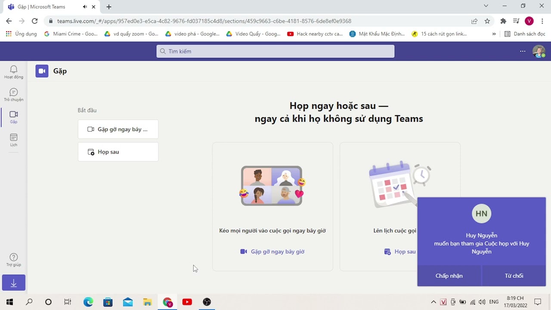Open Chrome three-dot menu
Screen dimensions: 551x310
coord(542,21)
